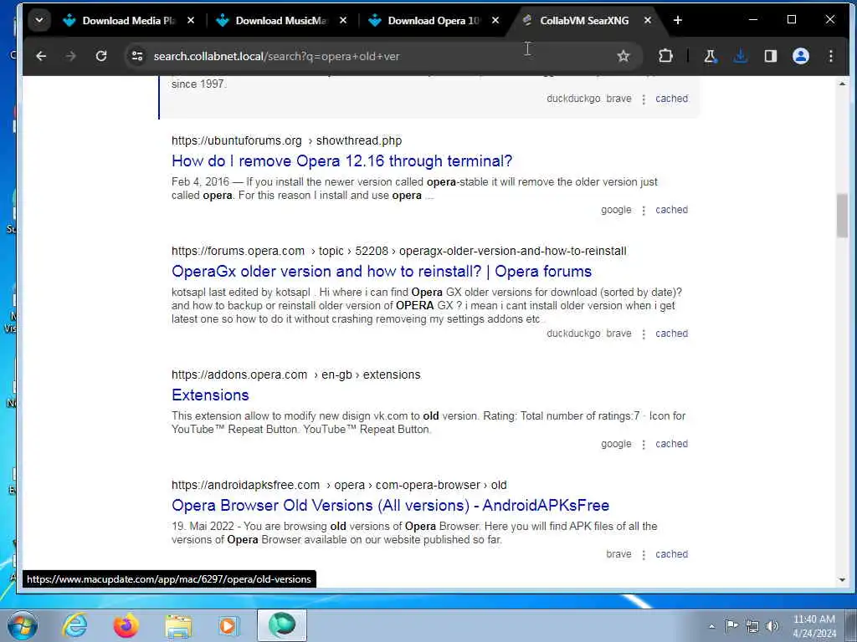Open the user profile avatar menu
The height and width of the screenshot is (642, 857).
pyautogui.click(x=801, y=56)
